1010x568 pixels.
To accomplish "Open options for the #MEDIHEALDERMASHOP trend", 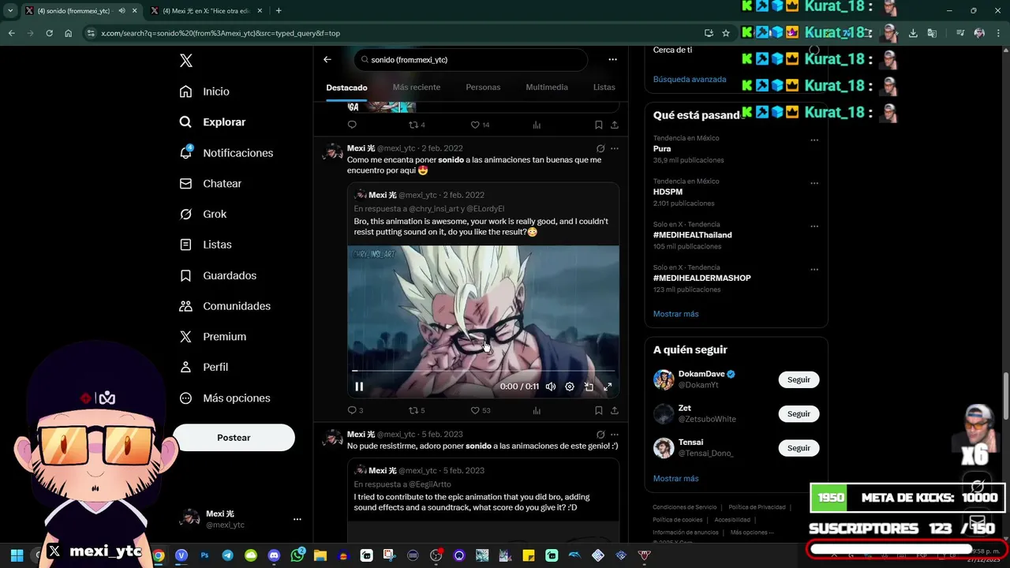I will coord(814,269).
